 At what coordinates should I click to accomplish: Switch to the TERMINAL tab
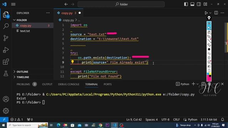point(92,84)
